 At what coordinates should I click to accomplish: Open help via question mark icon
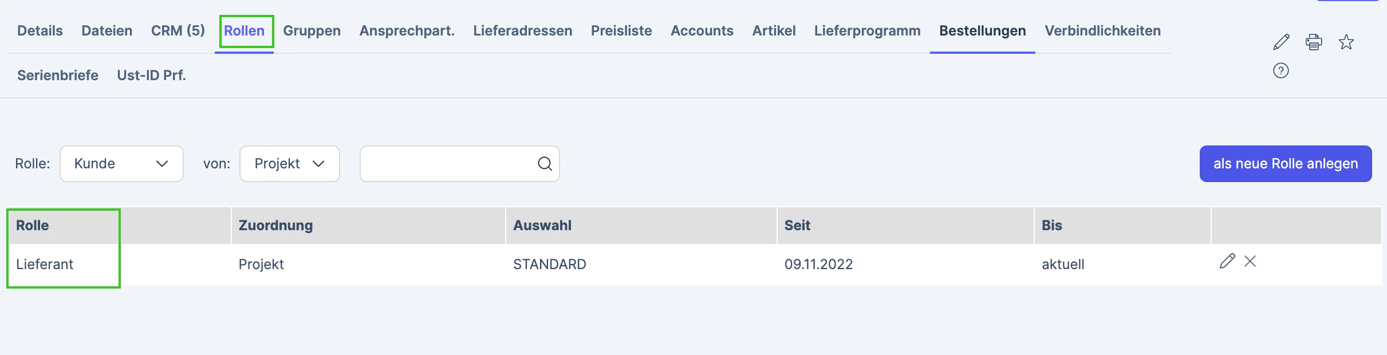(1281, 70)
